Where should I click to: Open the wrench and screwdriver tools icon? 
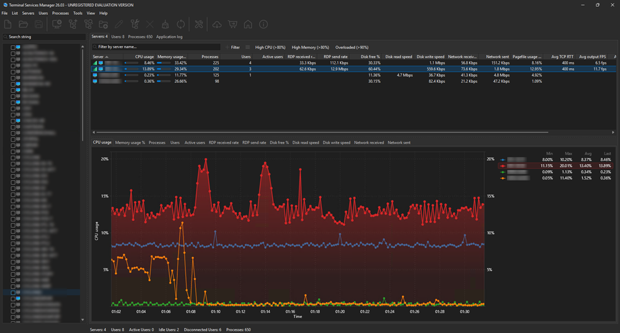[199, 25]
